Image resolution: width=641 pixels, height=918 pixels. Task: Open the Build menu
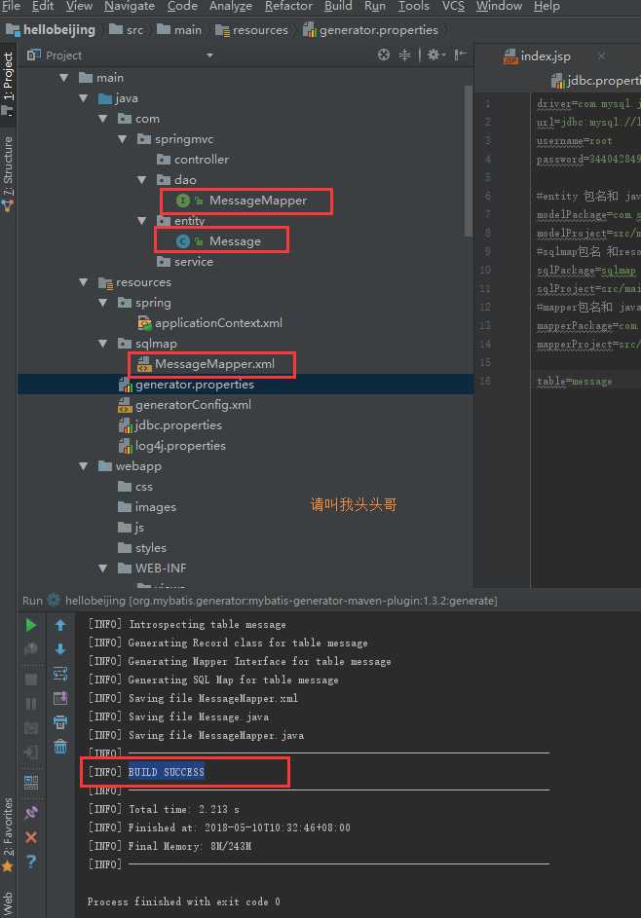pos(338,6)
